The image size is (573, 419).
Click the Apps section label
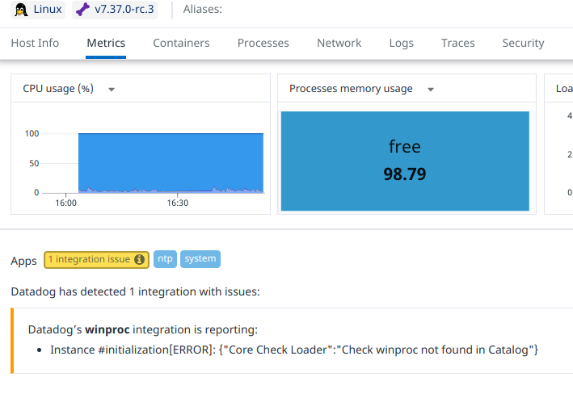pos(23,261)
